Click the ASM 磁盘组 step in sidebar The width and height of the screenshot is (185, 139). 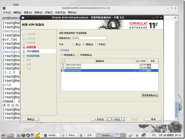pyautogui.click(x=33, y=51)
